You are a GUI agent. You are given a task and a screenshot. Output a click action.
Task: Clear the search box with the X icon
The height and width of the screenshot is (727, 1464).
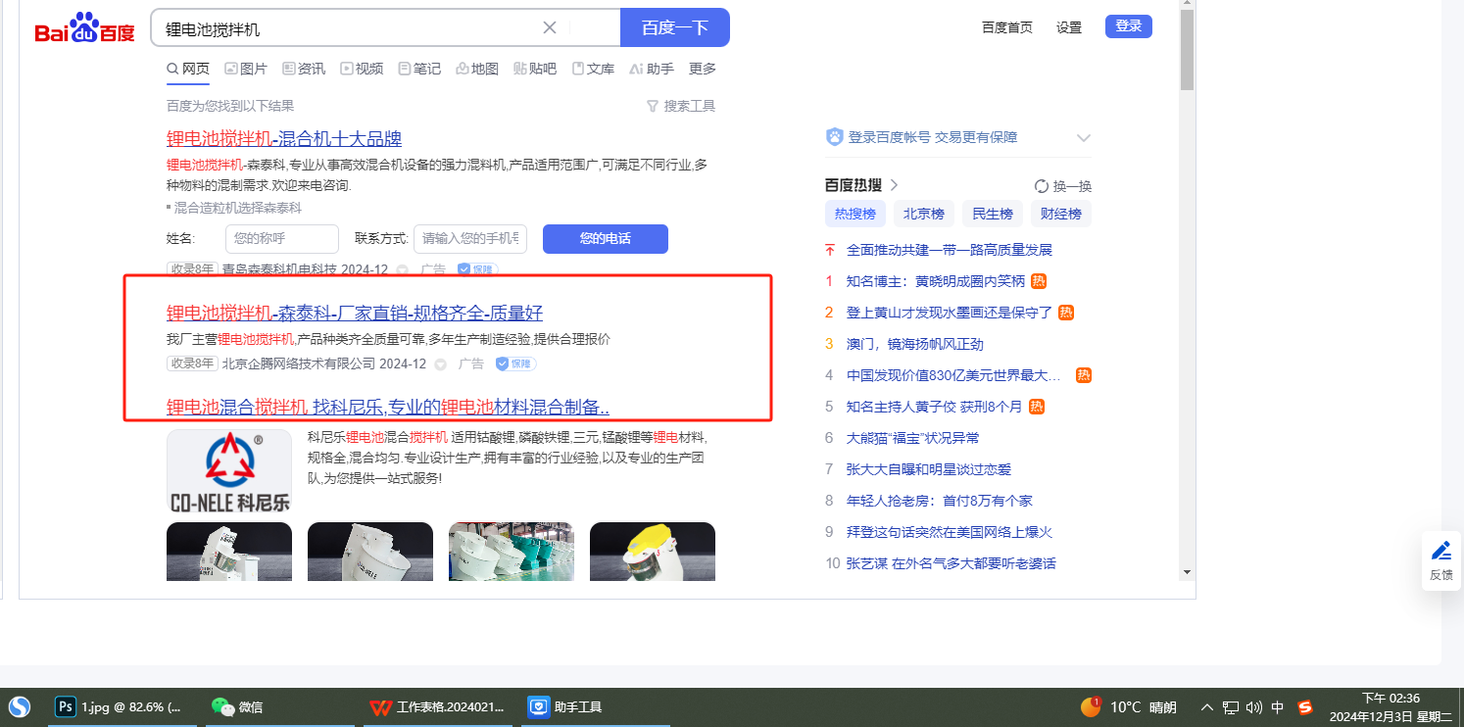tap(550, 27)
